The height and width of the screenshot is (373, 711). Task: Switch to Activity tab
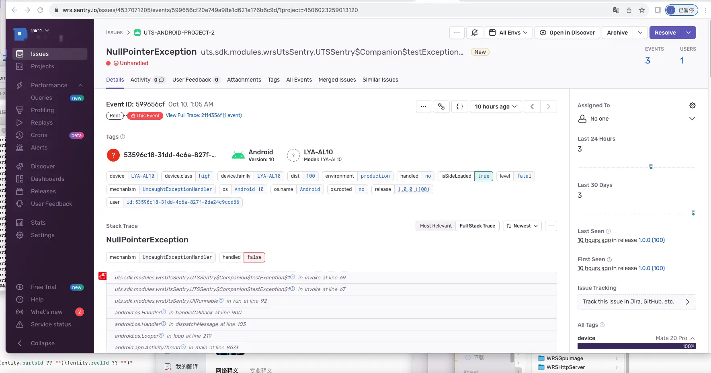tap(147, 80)
